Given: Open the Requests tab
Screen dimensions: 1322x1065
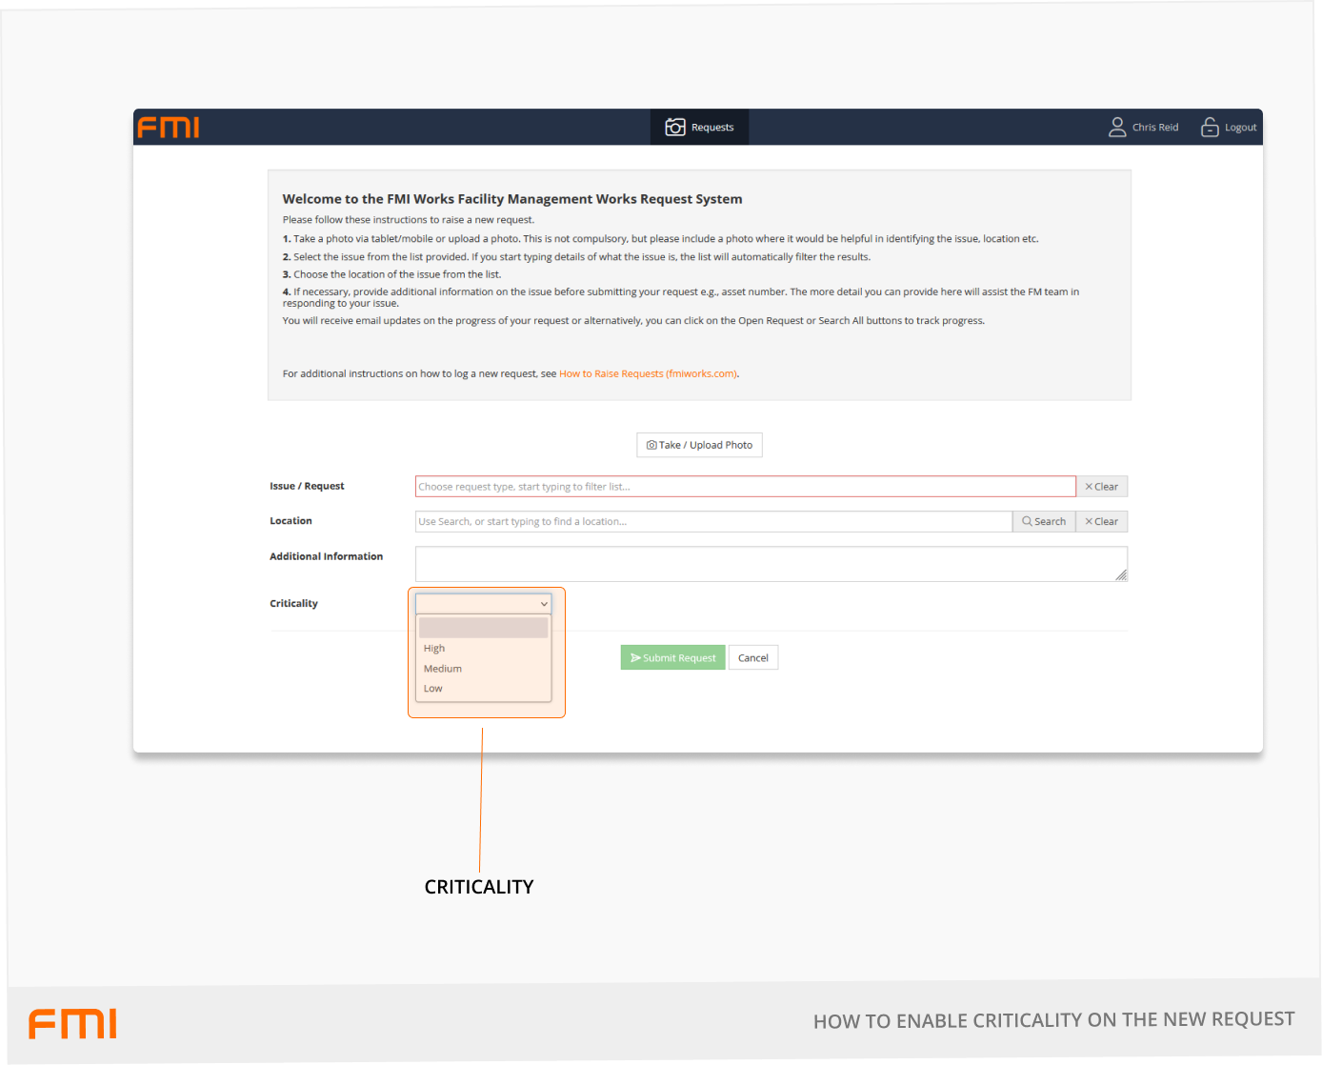Looking at the screenshot, I should [700, 127].
